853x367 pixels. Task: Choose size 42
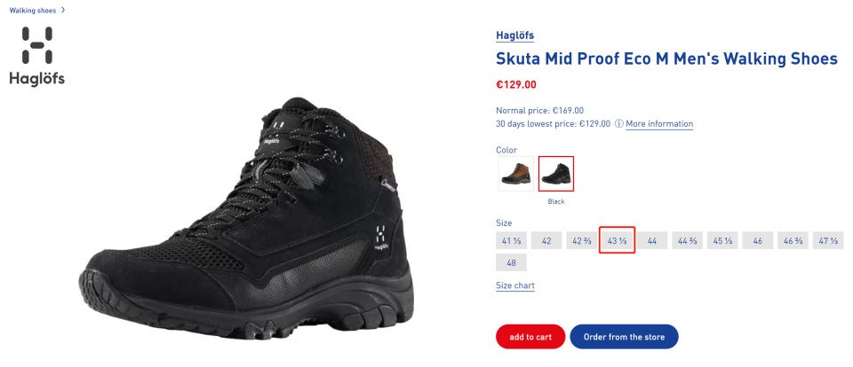pos(546,240)
